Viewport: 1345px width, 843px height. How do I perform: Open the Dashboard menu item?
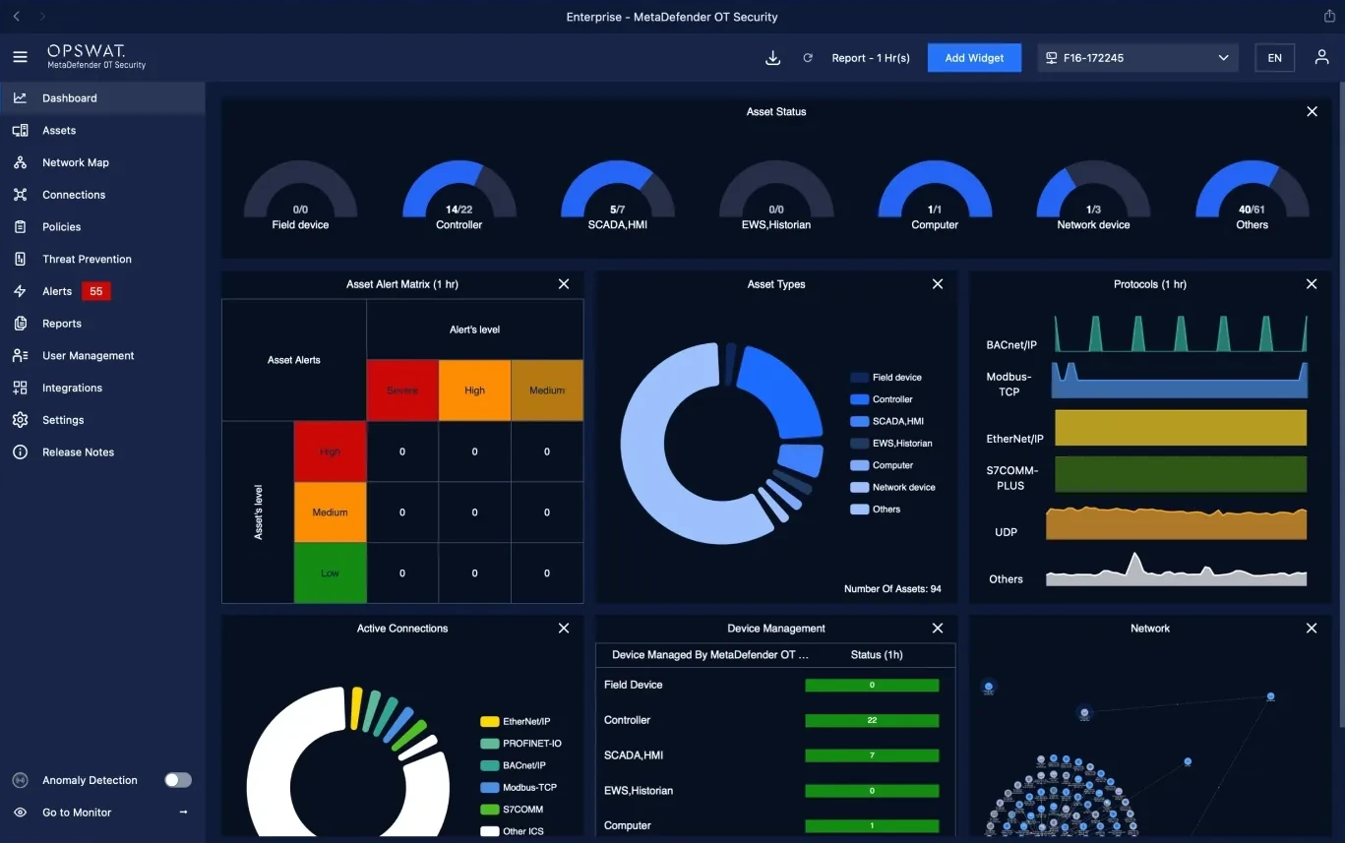point(102,98)
